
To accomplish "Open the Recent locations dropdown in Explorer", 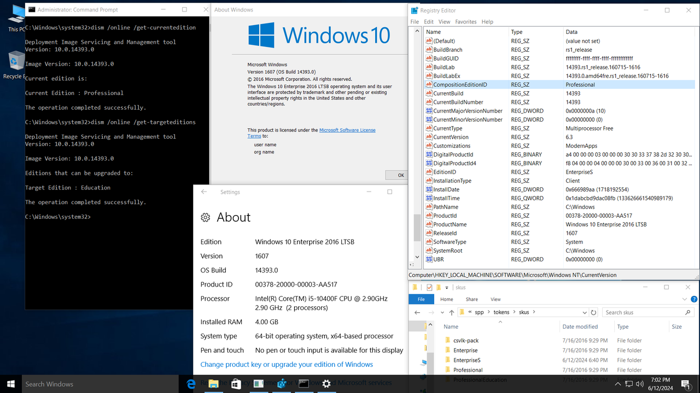I will pos(442,312).
